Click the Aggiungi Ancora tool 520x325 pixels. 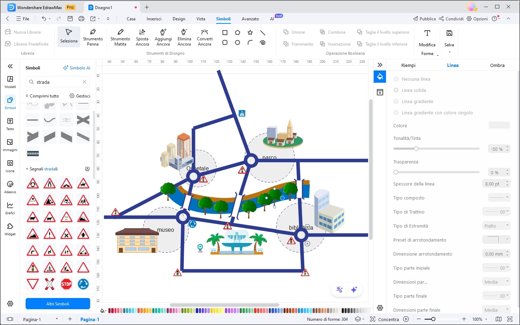click(x=163, y=37)
